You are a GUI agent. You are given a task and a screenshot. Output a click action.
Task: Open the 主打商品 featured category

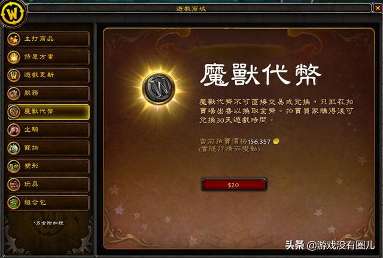pos(48,39)
